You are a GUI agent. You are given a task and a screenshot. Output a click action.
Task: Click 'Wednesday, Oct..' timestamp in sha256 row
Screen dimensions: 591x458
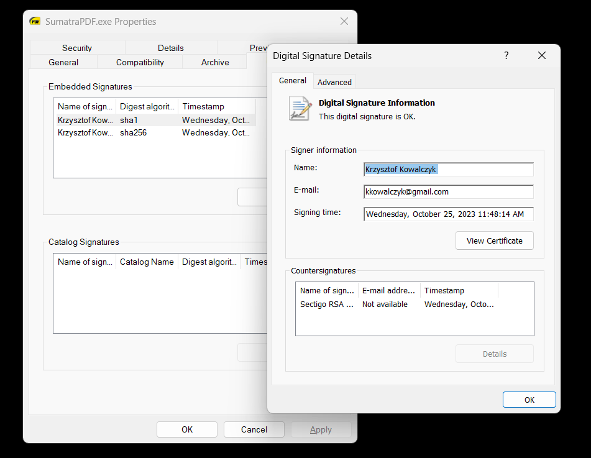[216, 133]
